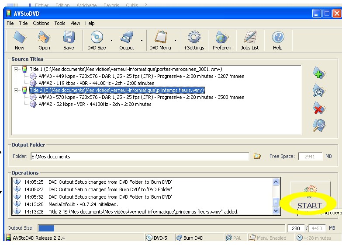Viewport: 342px width, 245px height.
Task: Toggle the PAL video standard in status bar
Action: pos(234,238)
